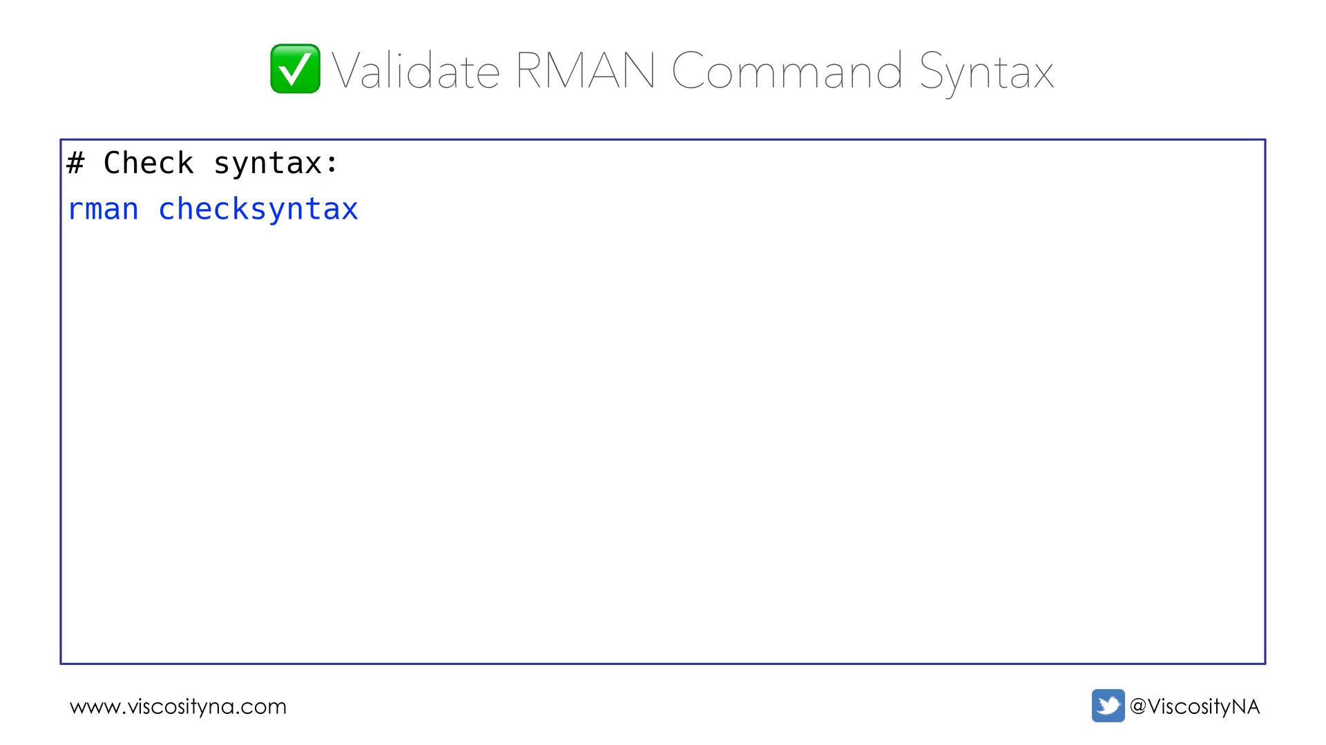Click the blue rman keyword
Image resolution: width=1326 pixels, height=745 pixels.
pyautogui.click(x=103, y=210)
